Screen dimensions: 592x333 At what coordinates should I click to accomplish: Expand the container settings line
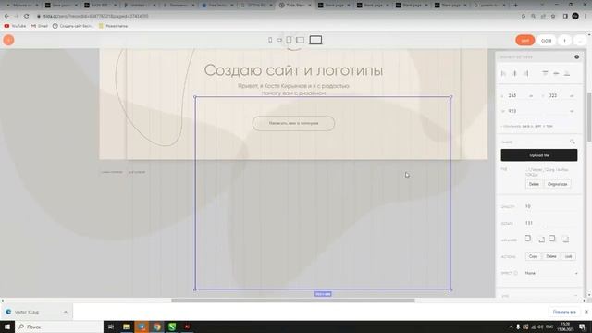point(526,126)
